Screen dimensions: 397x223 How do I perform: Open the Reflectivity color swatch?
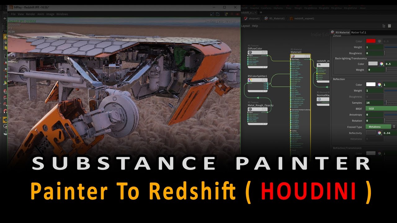coord(371,133)
